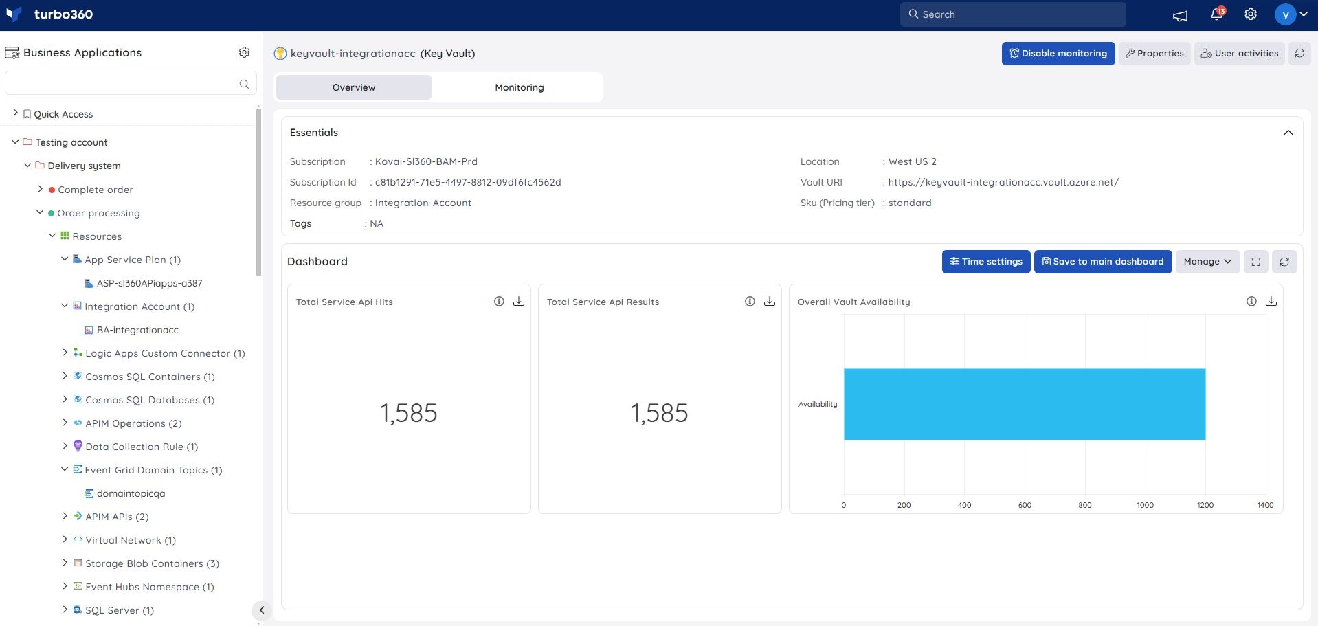The height and width of the screenshot is (626, 1318).
Task: Download Total Service Api Results widget
Action: point(770,302)
